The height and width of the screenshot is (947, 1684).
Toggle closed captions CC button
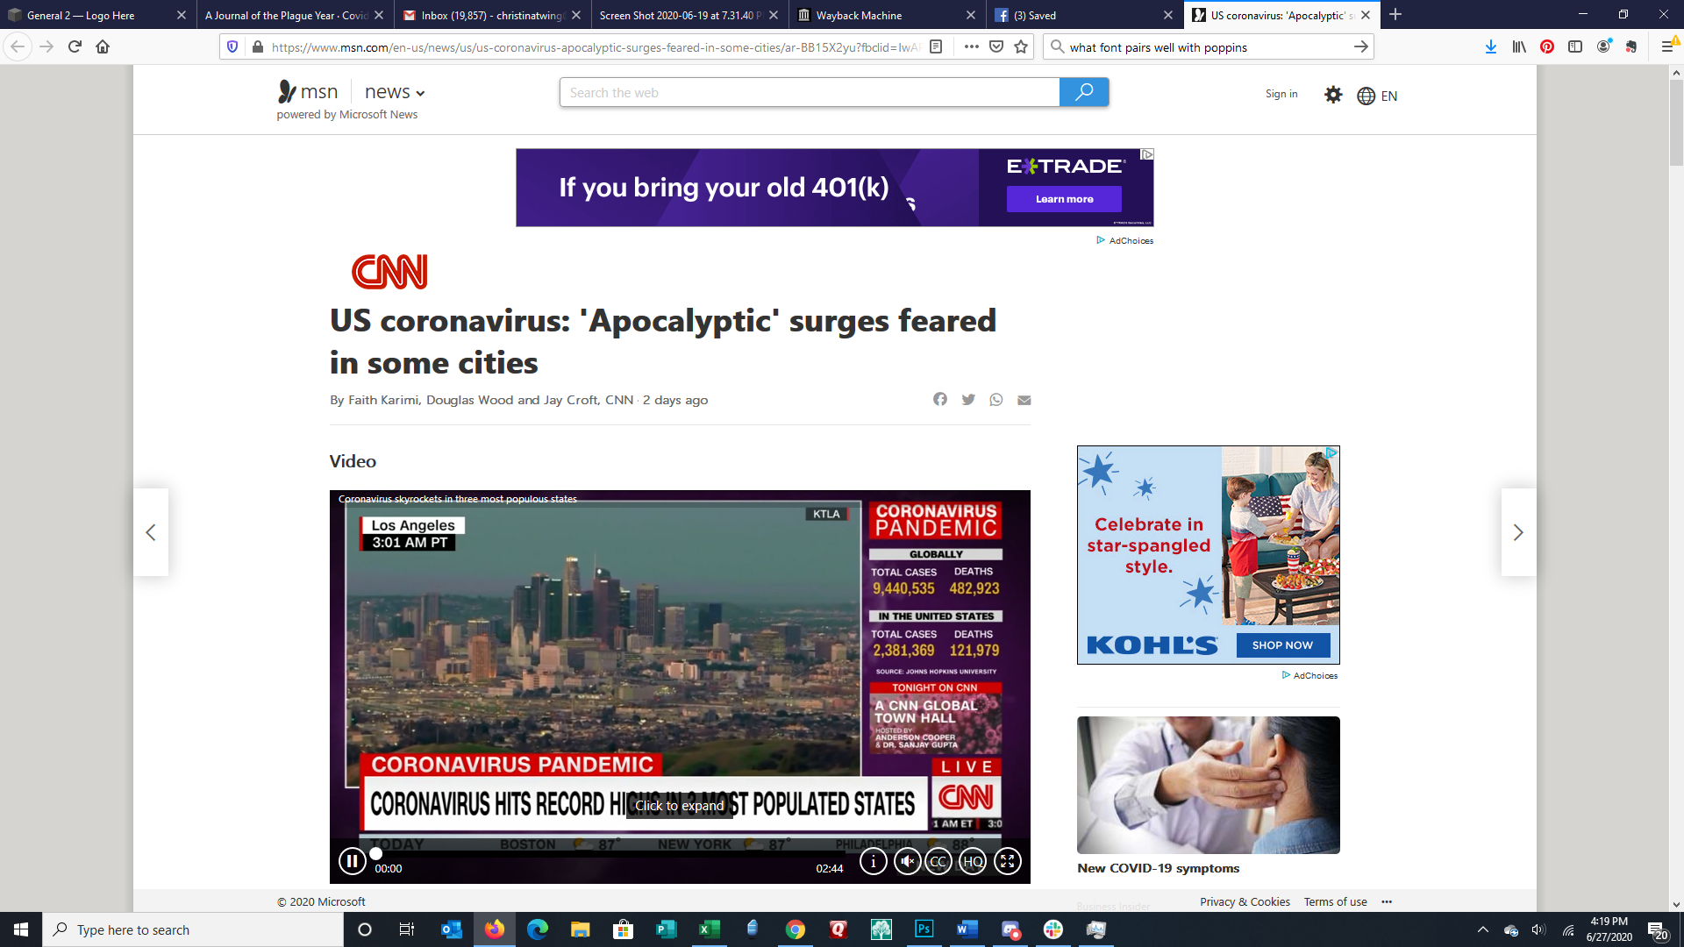coord(938,862)
